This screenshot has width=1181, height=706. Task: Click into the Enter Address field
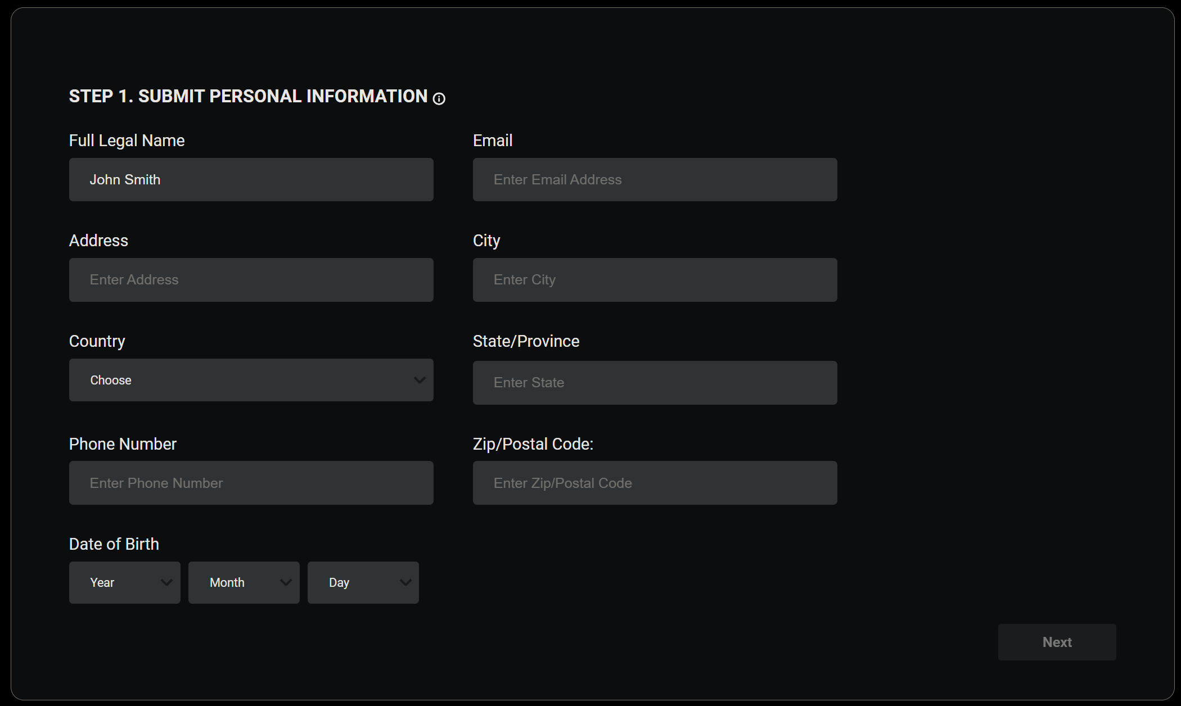251,280
